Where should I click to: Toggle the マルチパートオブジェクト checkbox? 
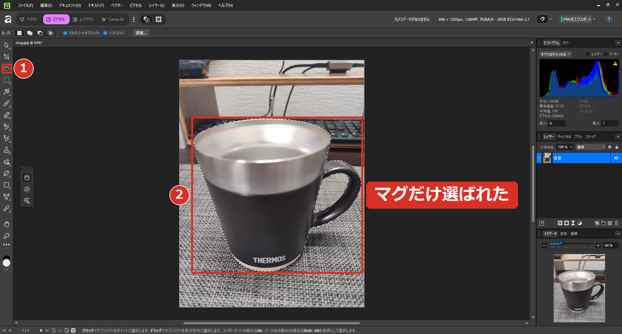click(x=65, y=33)
